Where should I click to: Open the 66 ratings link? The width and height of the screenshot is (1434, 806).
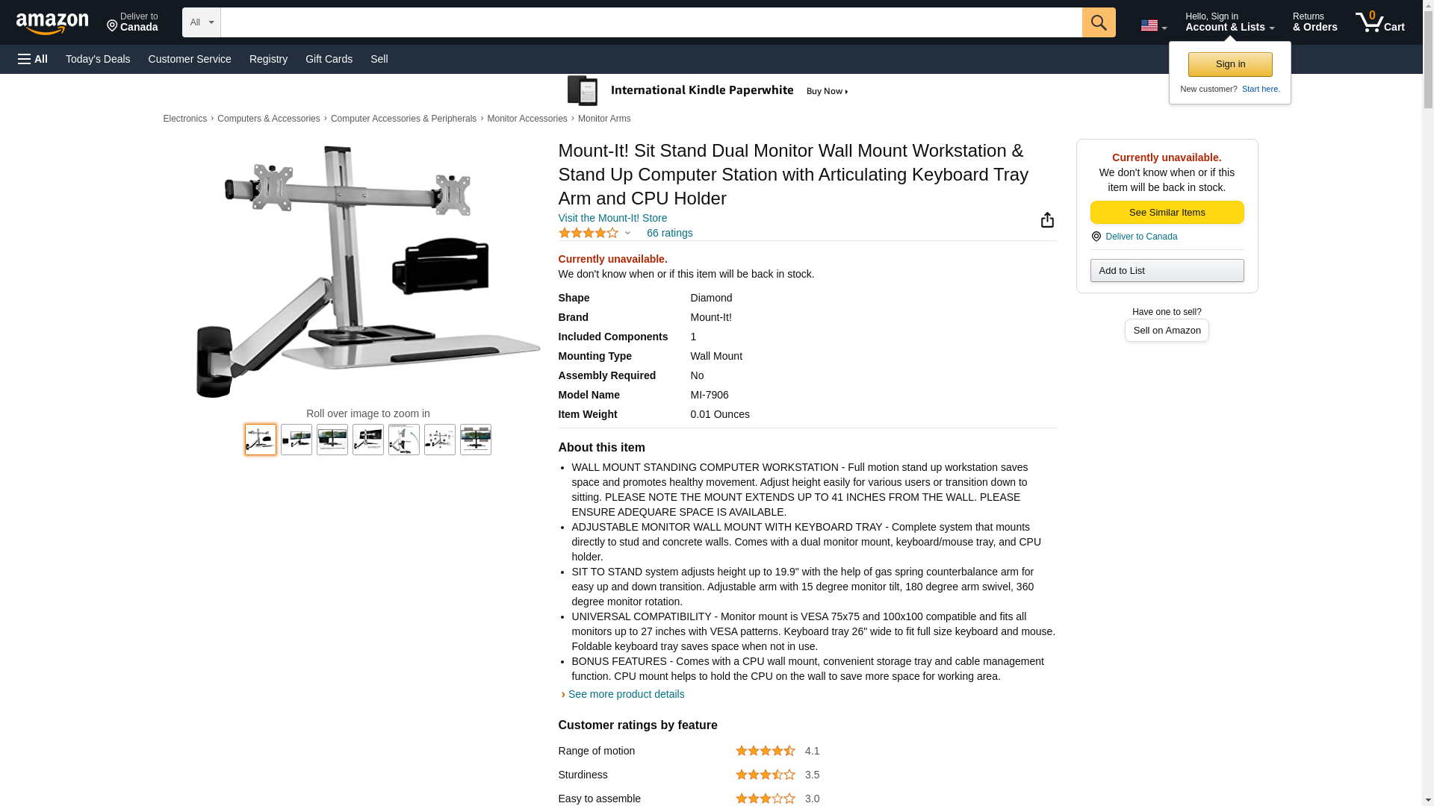[x=669, y=233]
